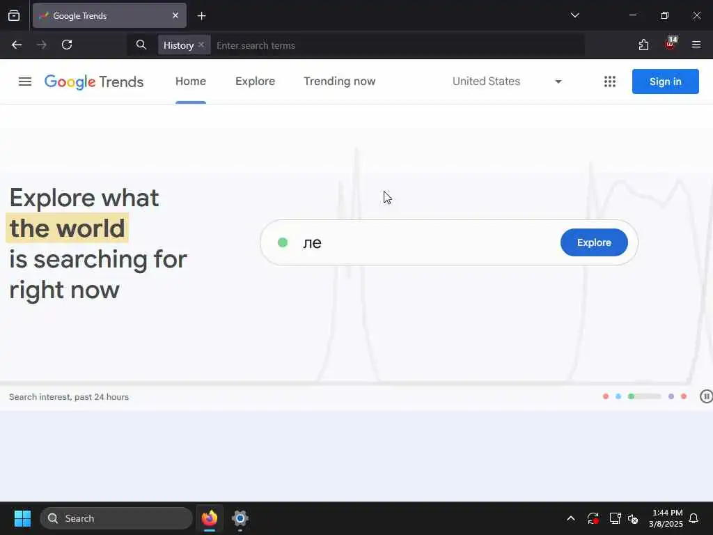Click the blue Explore search button
This screenshot has height=535, width=713.
[x=594, y=242]
